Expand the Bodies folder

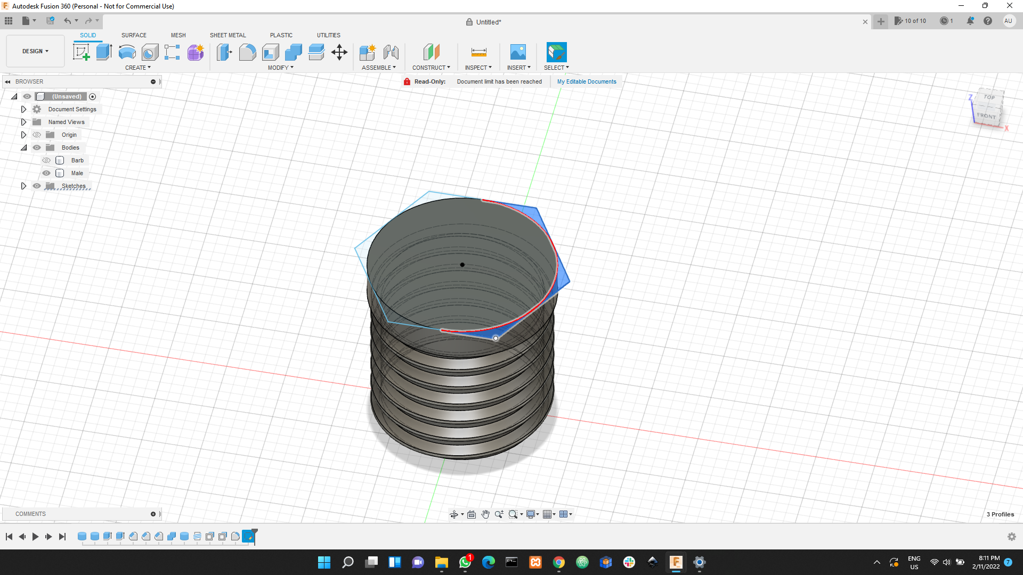coord(24,147)
